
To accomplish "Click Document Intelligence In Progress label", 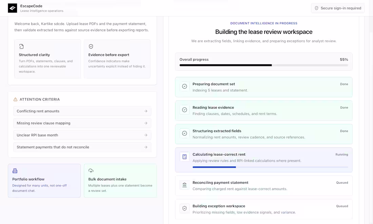I will [264, 23].
